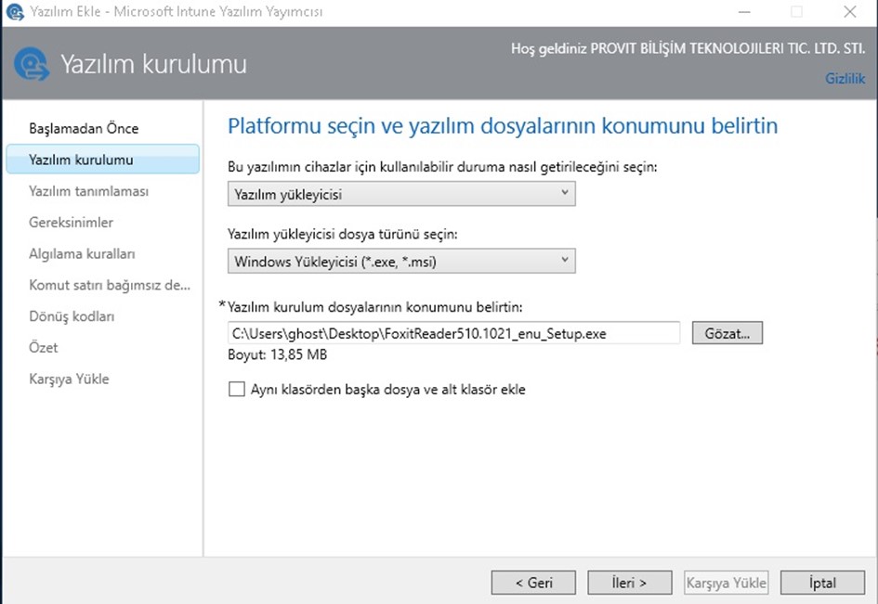Go to the 'Başlamadan Önce' step

[84, 129]
